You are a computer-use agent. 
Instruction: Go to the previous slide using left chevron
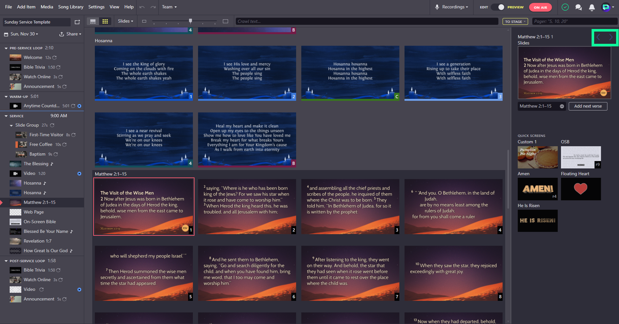tap(598, 37)
